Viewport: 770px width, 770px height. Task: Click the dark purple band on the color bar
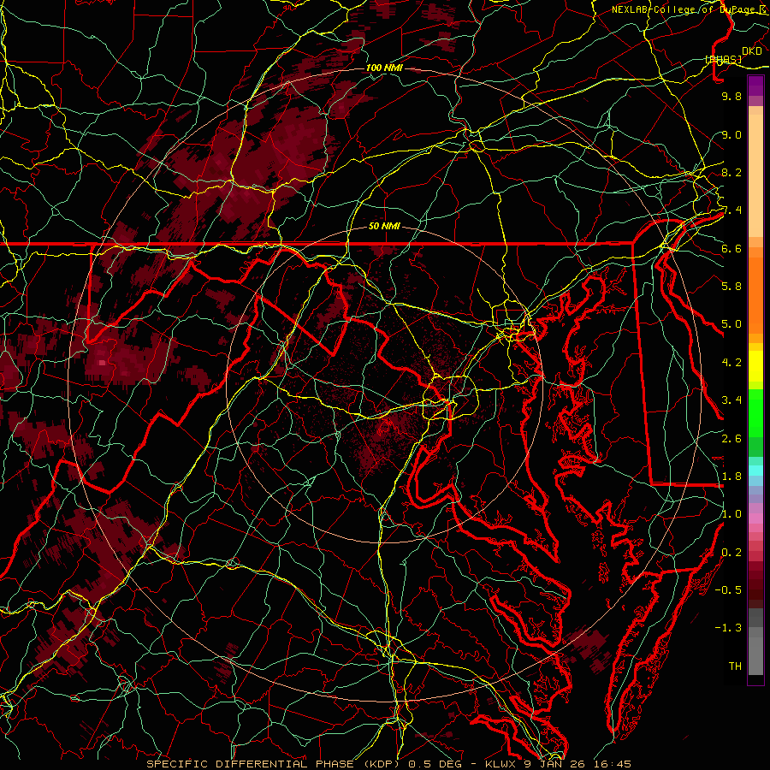coord(755,86)
